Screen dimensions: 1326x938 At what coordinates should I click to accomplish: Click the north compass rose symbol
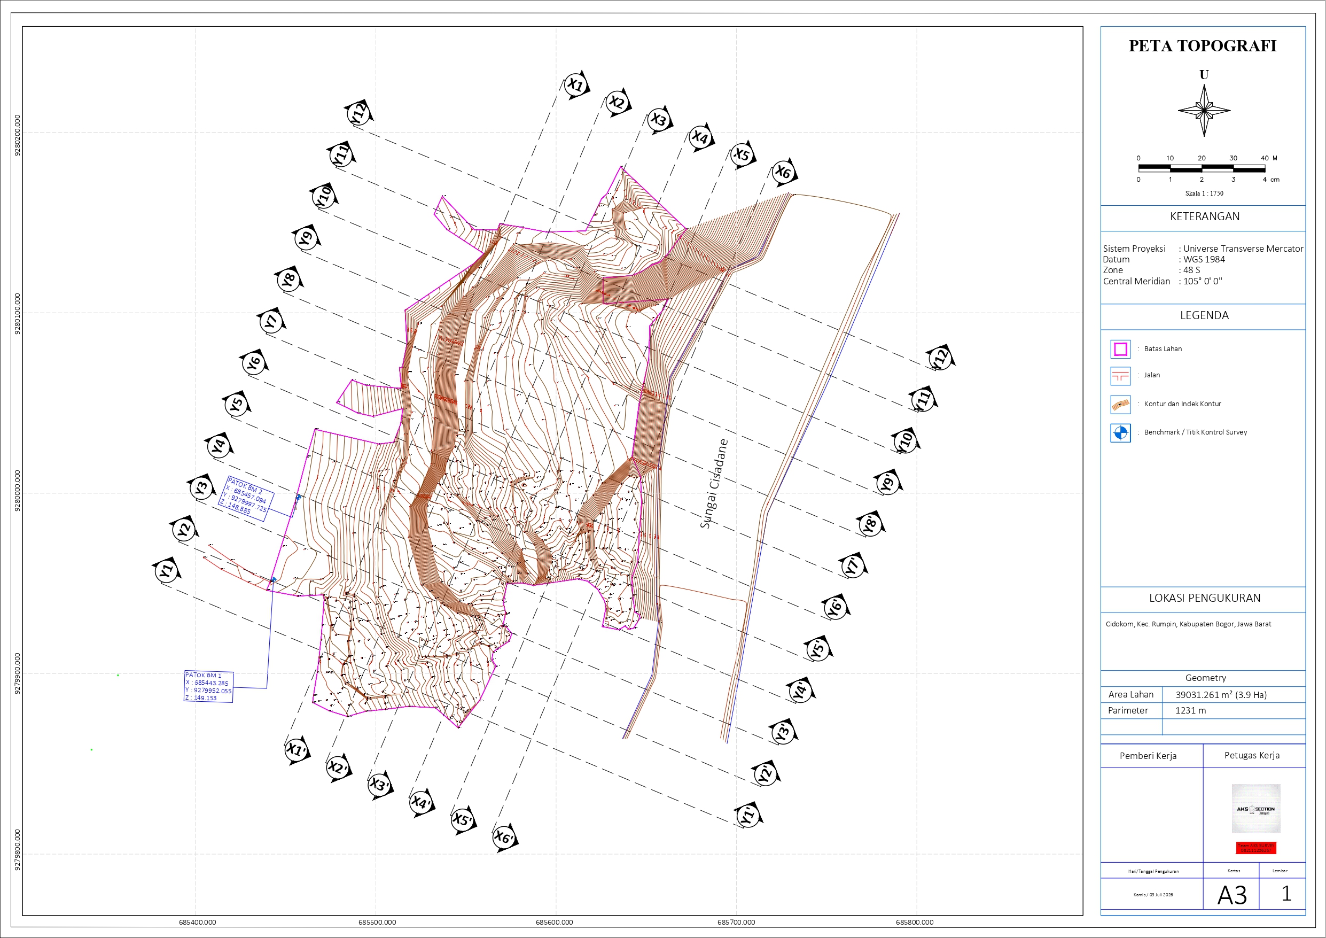tap(1204, 111)
